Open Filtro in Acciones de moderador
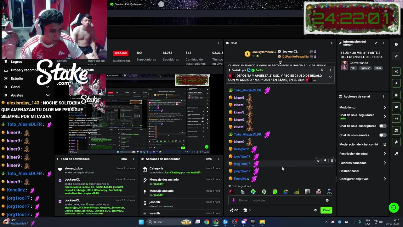This screenshot has height=227, width=403. [208, 159]
